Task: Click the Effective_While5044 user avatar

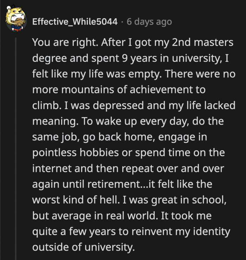Action: tap(16, 20)
